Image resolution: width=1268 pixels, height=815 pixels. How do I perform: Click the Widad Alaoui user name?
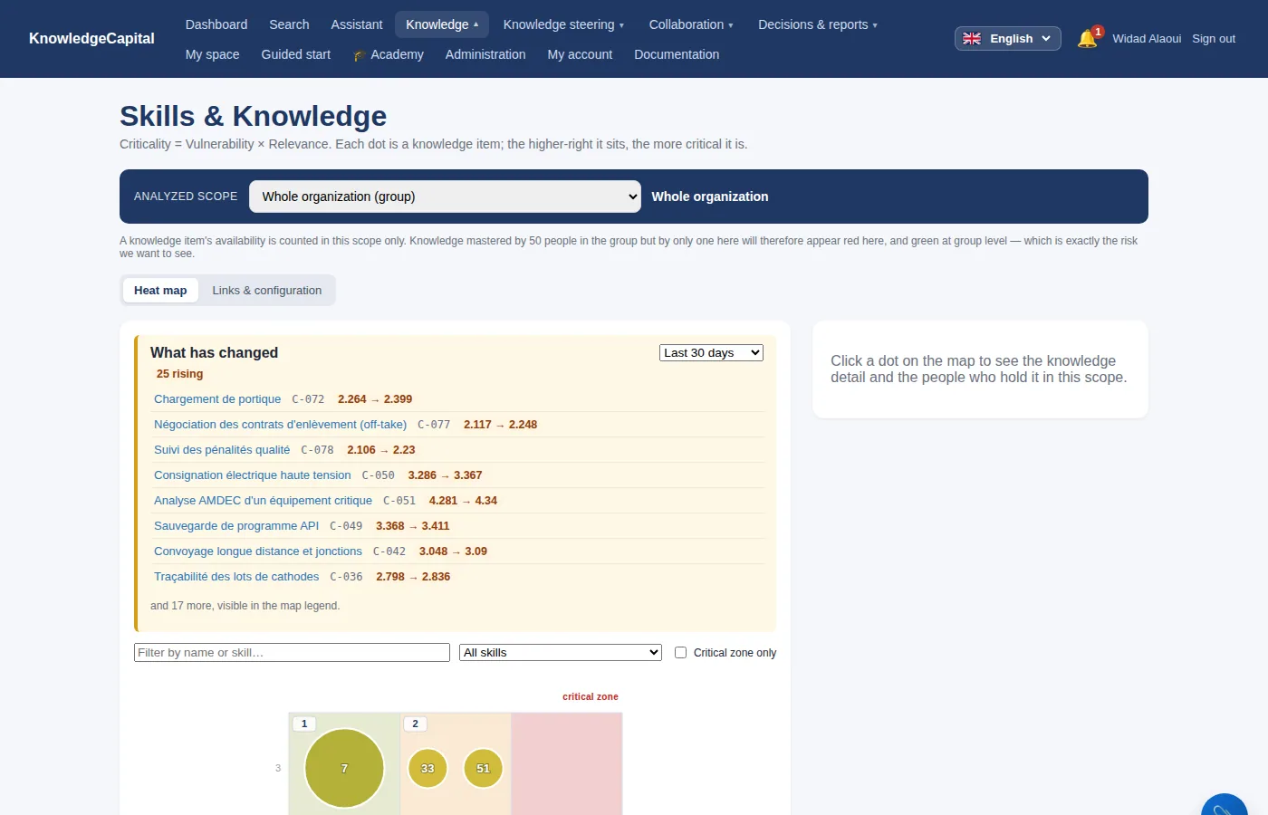coord(1147,39)
